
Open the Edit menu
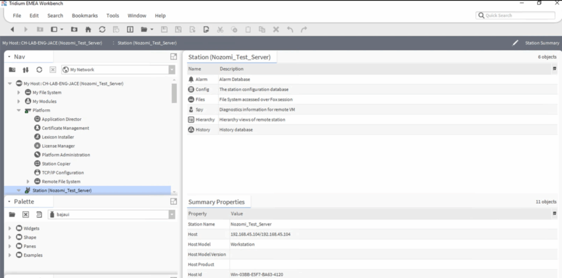click(34, 16)
